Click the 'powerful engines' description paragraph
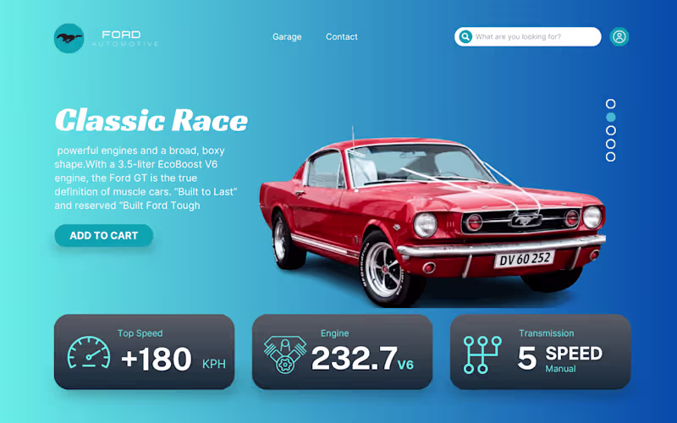677x423 pixels. click(146, 178)
